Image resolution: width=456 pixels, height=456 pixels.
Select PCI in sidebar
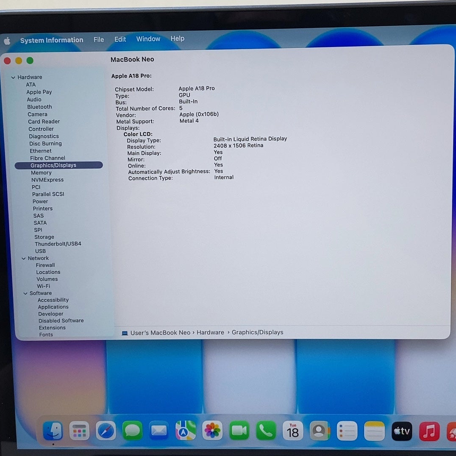point(36,187)
